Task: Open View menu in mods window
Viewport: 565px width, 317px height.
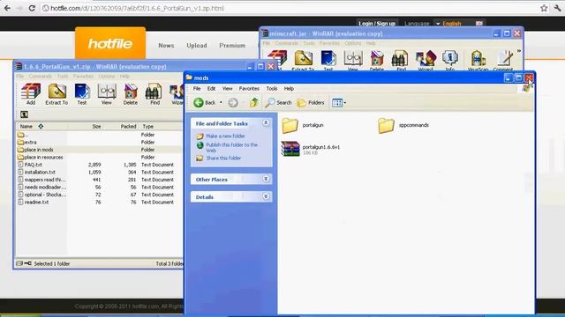Action: 227,88
